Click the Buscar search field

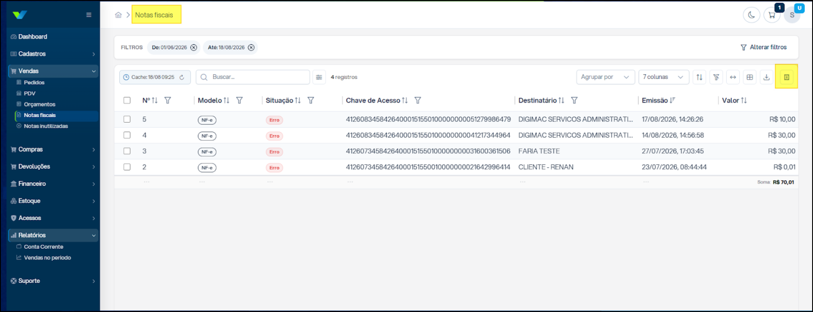(253, 77)
